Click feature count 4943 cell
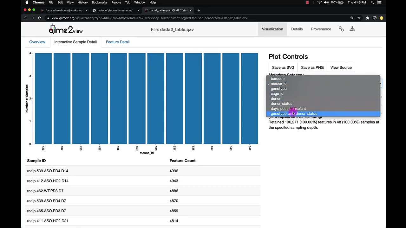 (x=174, y=181)
